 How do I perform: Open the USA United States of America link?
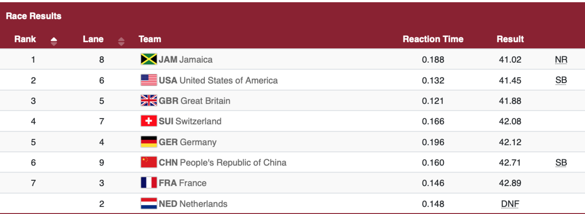coord(218,80)
